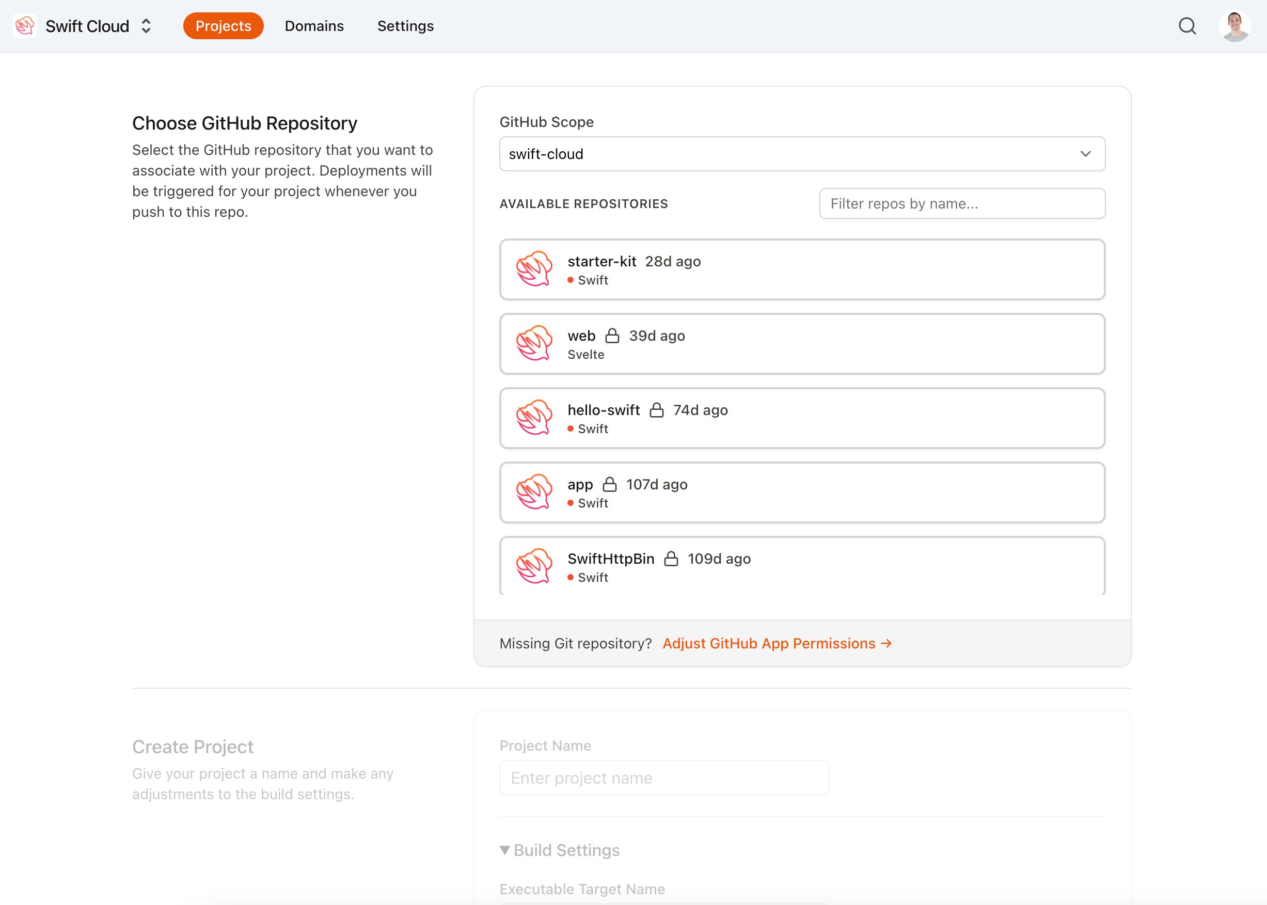Click the Swift language dot on hello-swift card
This screenshot has width=1267, height=905.
pos(570,428)
